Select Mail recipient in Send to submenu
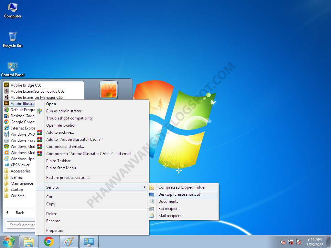The width and height of the screenshot is (331, 248). pyautogui.click(x=183, y=216)
